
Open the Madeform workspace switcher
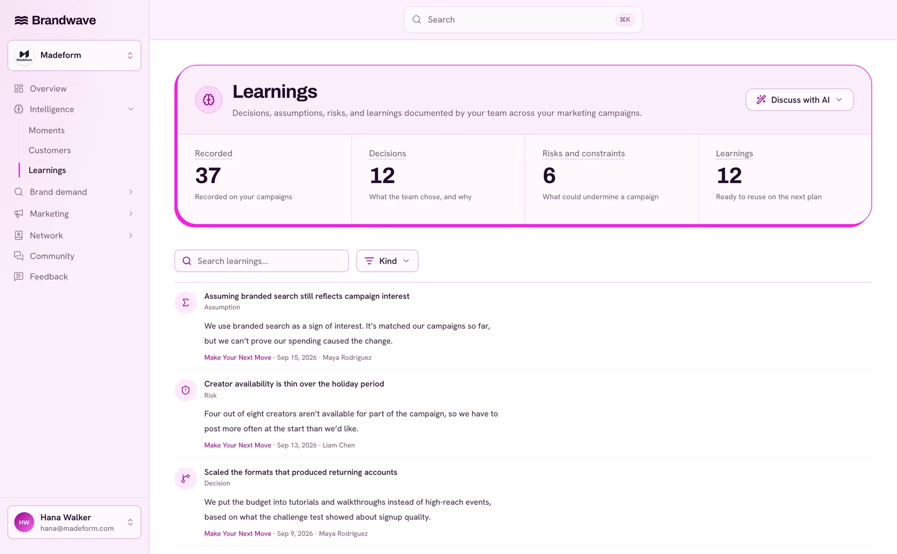pos(74,55)
